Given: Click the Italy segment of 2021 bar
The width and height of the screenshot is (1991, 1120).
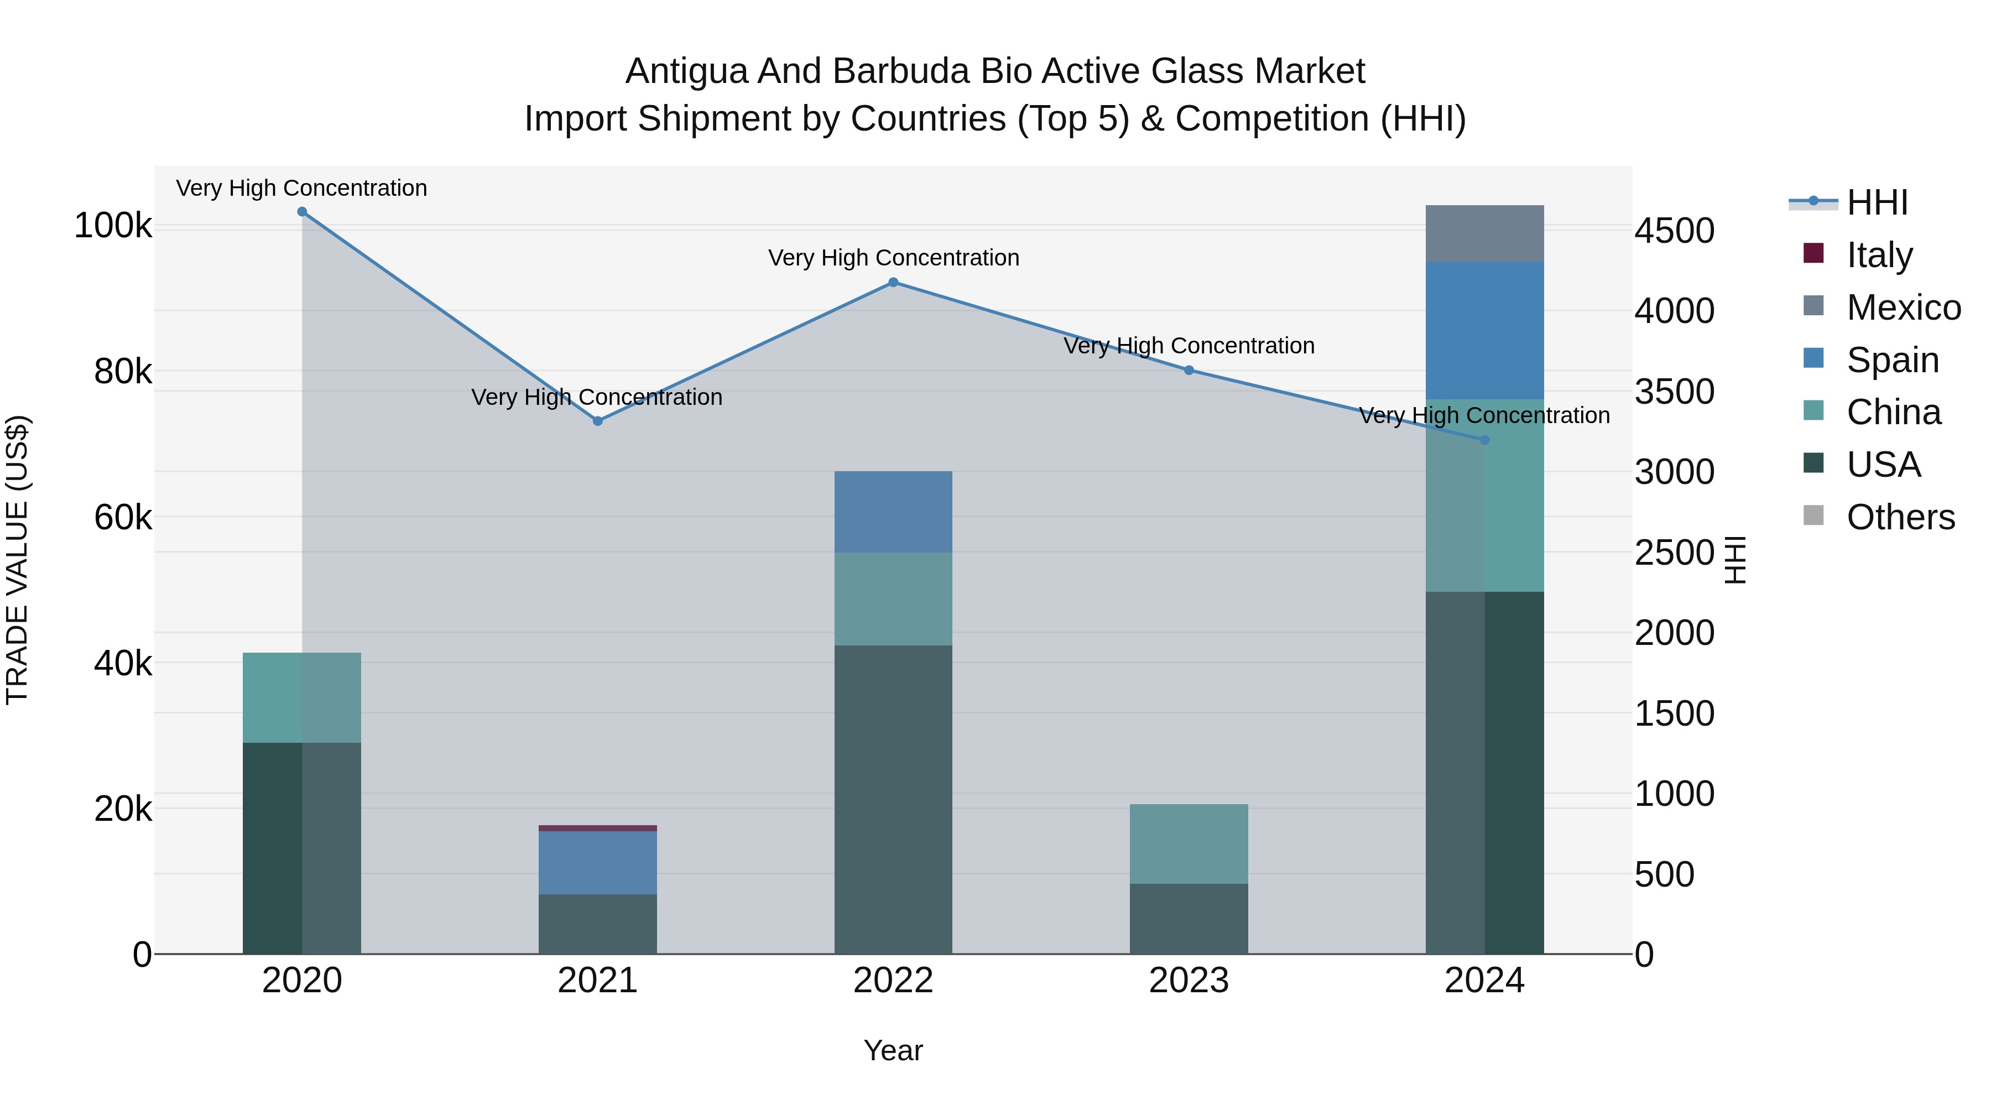Looking at the screenshot, I should click(x=597, y=829).
